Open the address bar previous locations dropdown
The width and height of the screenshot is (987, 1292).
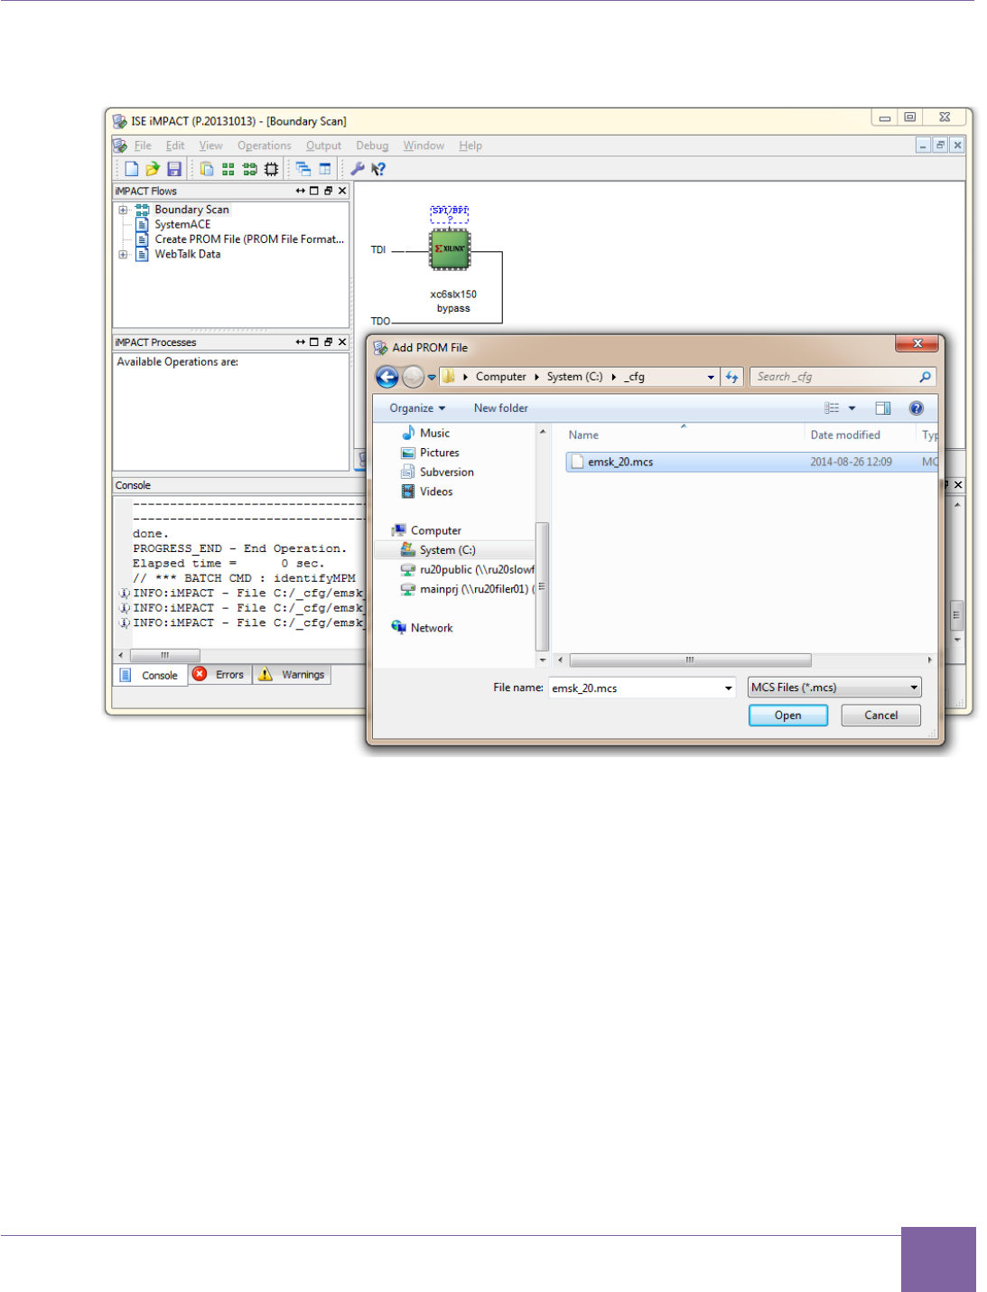[x=711, y=377]
